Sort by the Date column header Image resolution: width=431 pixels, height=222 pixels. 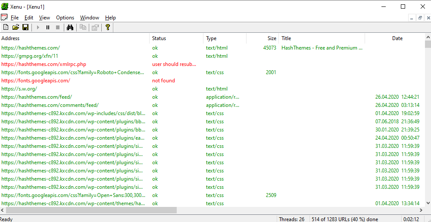click(395, 38)
